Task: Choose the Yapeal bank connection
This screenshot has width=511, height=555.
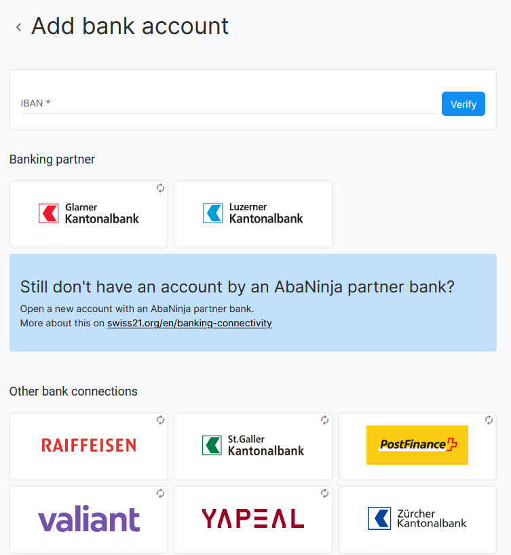Action: [x=253, y=520]
